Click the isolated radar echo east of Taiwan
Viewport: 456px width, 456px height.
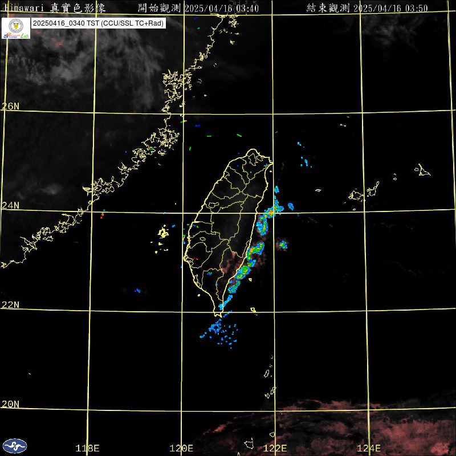tap(282, 245)
